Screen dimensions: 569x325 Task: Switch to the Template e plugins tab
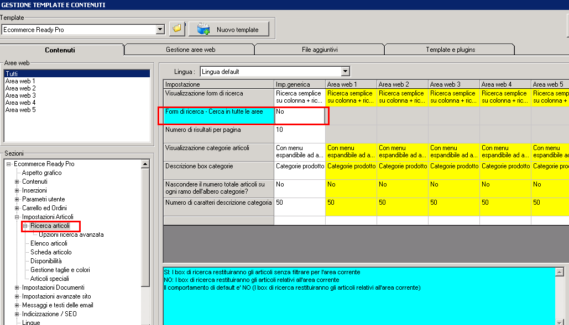coord(450,50)
